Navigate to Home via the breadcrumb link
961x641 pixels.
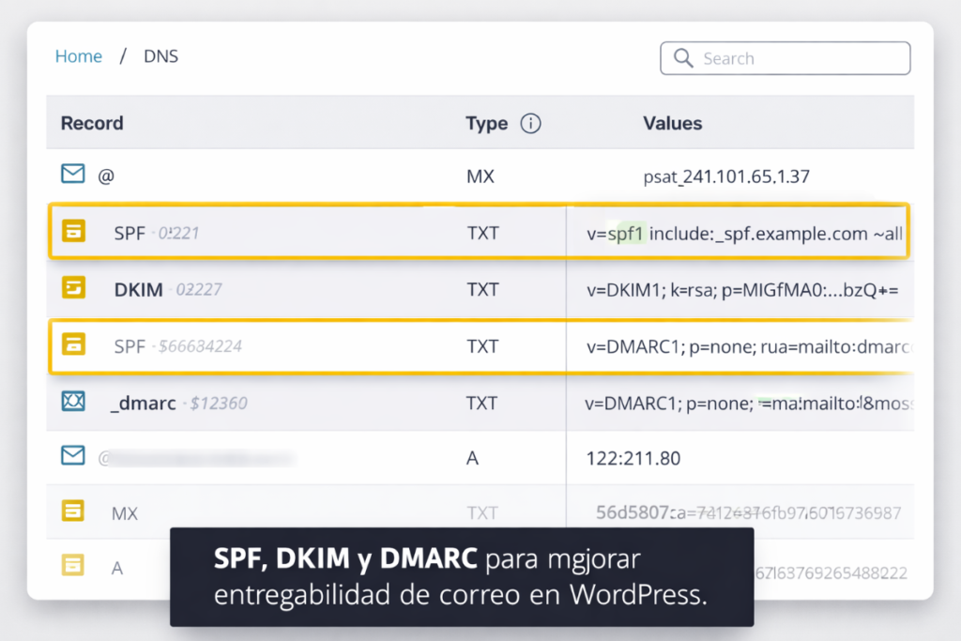point(79,56)
